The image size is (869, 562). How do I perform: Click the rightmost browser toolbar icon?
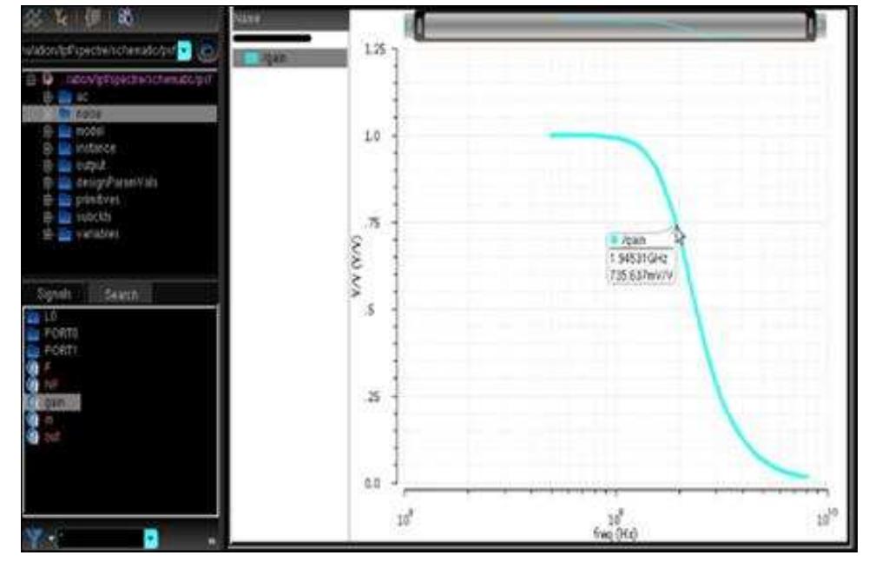(x=126, y=15)
